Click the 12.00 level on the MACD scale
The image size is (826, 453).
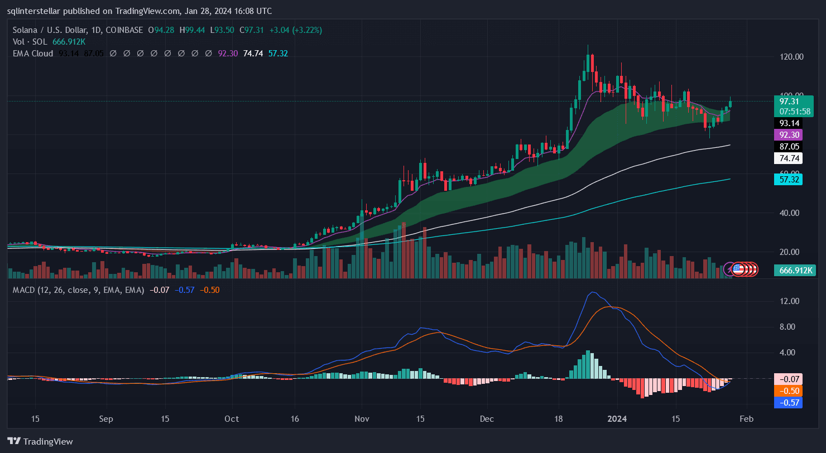pyautogui.click(x=789, y=301)
